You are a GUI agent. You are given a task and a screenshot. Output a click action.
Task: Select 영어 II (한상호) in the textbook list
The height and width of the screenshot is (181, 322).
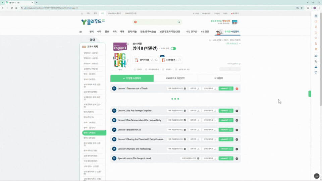(x=89, y=138)
